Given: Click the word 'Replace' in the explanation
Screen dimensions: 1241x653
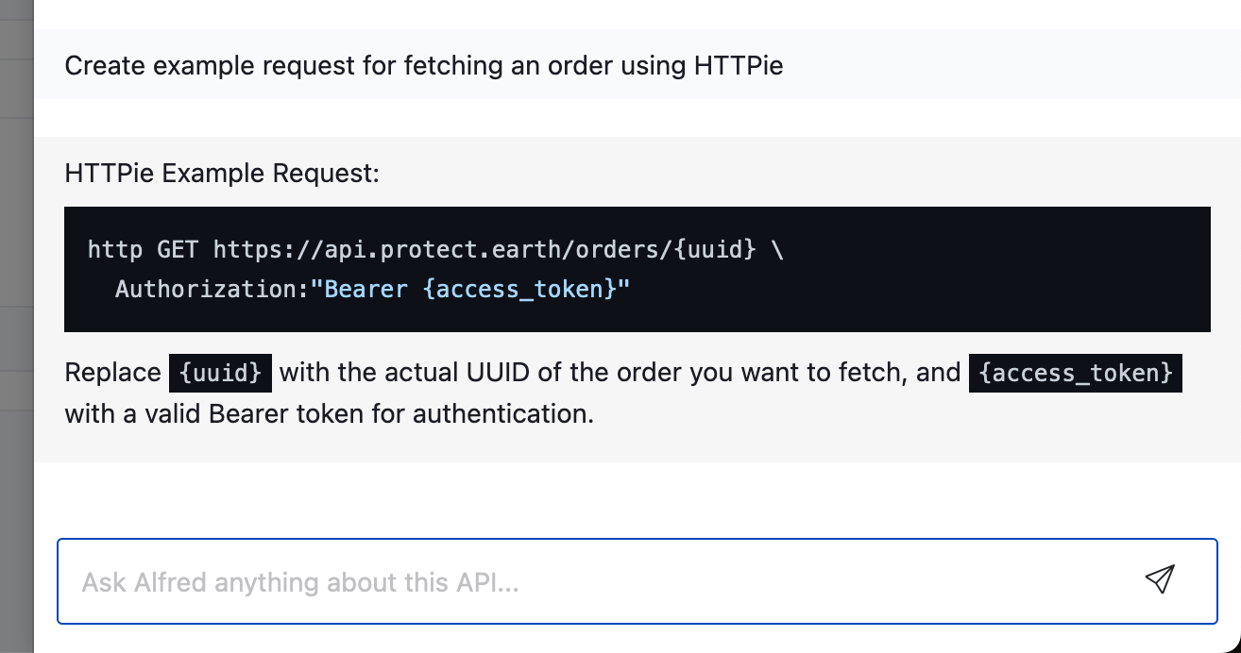Looking at the screenshot, I should 113,373.
